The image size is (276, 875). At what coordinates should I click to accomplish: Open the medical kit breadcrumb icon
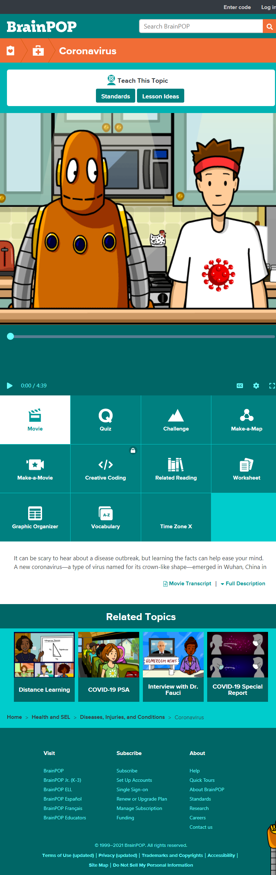click(x=38, y=51)
